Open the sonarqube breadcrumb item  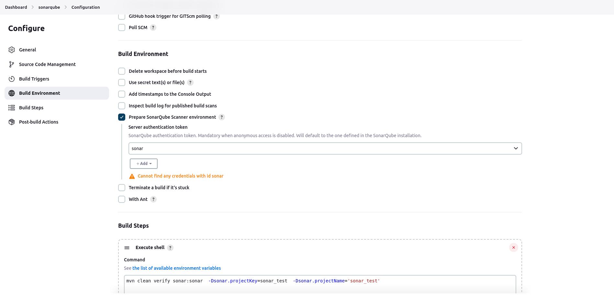(49, 7)
